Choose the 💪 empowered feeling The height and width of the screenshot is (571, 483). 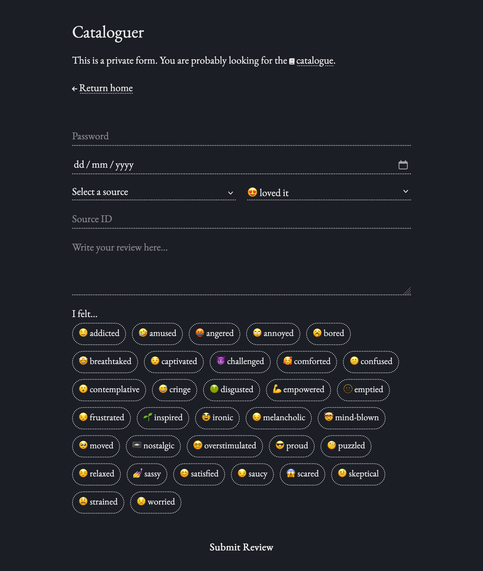(x=298, y=390)
